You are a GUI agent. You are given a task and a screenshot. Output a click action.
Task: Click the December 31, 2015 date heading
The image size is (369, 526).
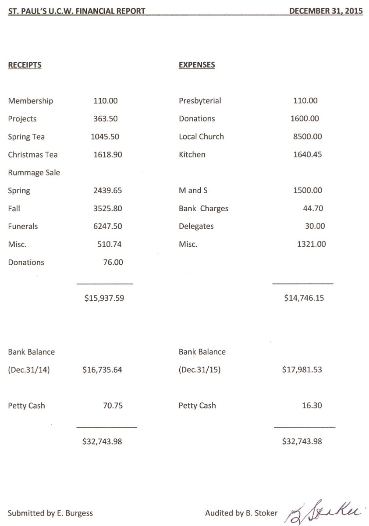click(x=326, y=11)
